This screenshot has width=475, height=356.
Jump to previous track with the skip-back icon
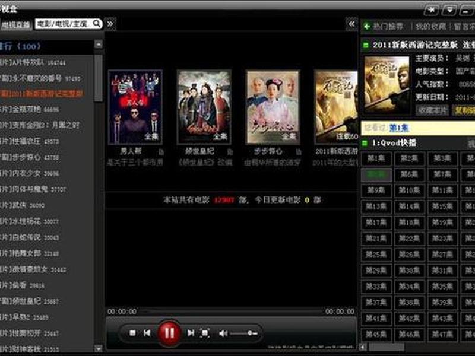(x=147, y=333)
